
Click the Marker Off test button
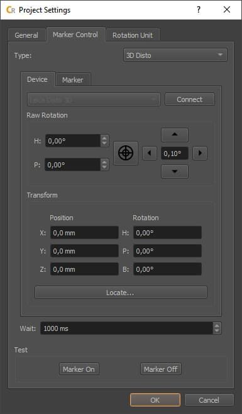(x=161, y=369)
